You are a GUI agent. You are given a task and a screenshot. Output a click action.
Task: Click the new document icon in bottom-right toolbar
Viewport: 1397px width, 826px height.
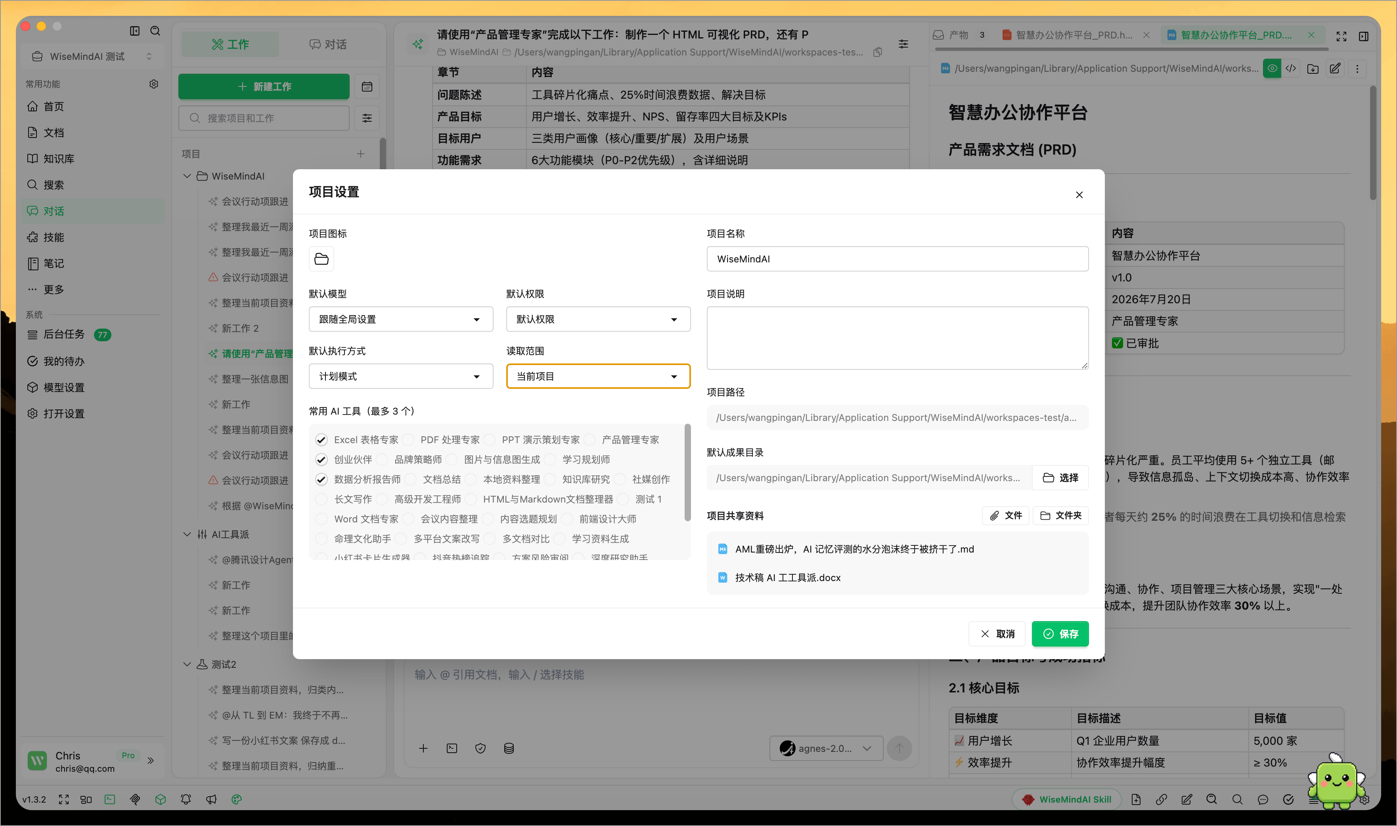point(1136,799)
